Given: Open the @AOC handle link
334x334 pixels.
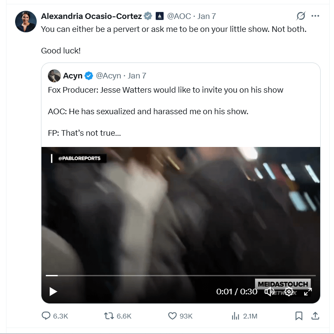Looking at the screenshot, I should pos(179,16).
